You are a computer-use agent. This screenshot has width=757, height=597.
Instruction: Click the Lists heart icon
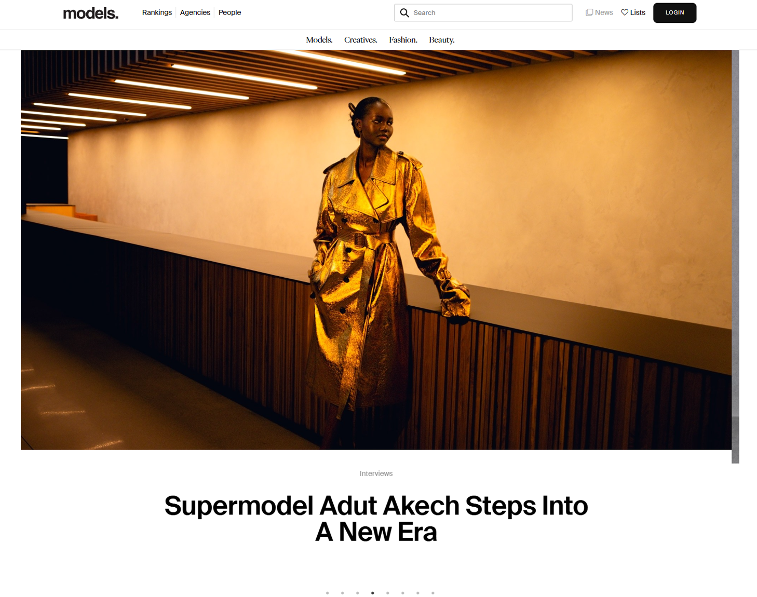(x=625, y=12)
